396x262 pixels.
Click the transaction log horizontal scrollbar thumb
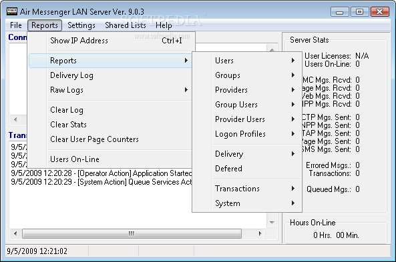click(132, 233)
